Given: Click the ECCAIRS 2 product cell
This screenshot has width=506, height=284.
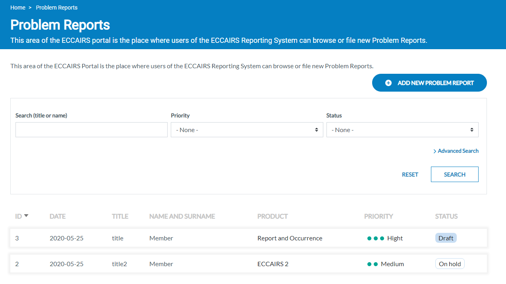Looking at the screenshot, I should pyautogui.click(x=273, y=264).
